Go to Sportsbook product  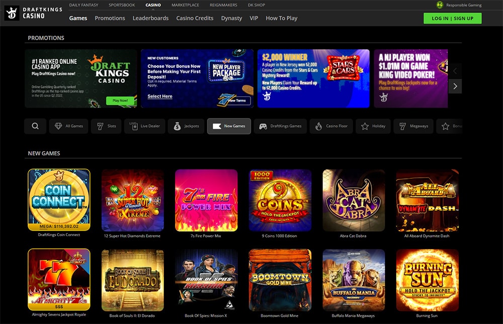click(x=122, y=5)
